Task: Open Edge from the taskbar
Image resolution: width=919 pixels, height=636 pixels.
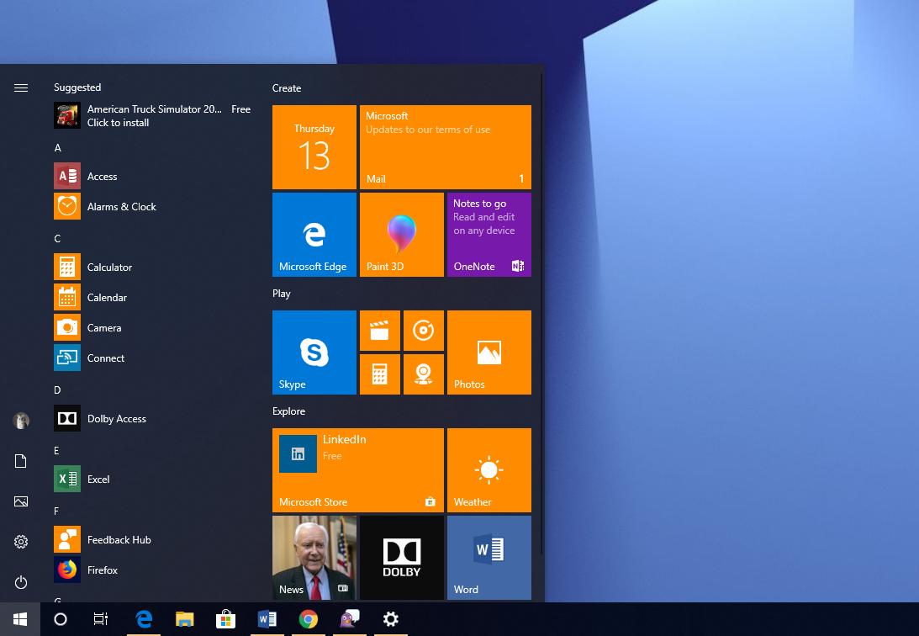Action: pos(144,619)
